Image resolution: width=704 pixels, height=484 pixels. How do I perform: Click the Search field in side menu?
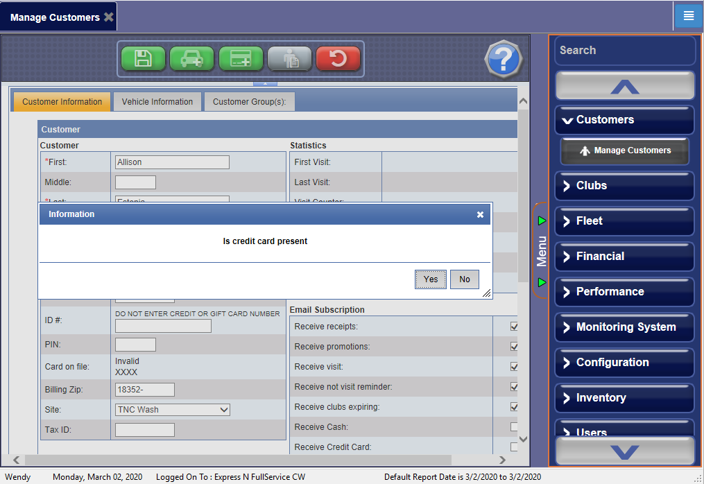click(x=624, y=51)
